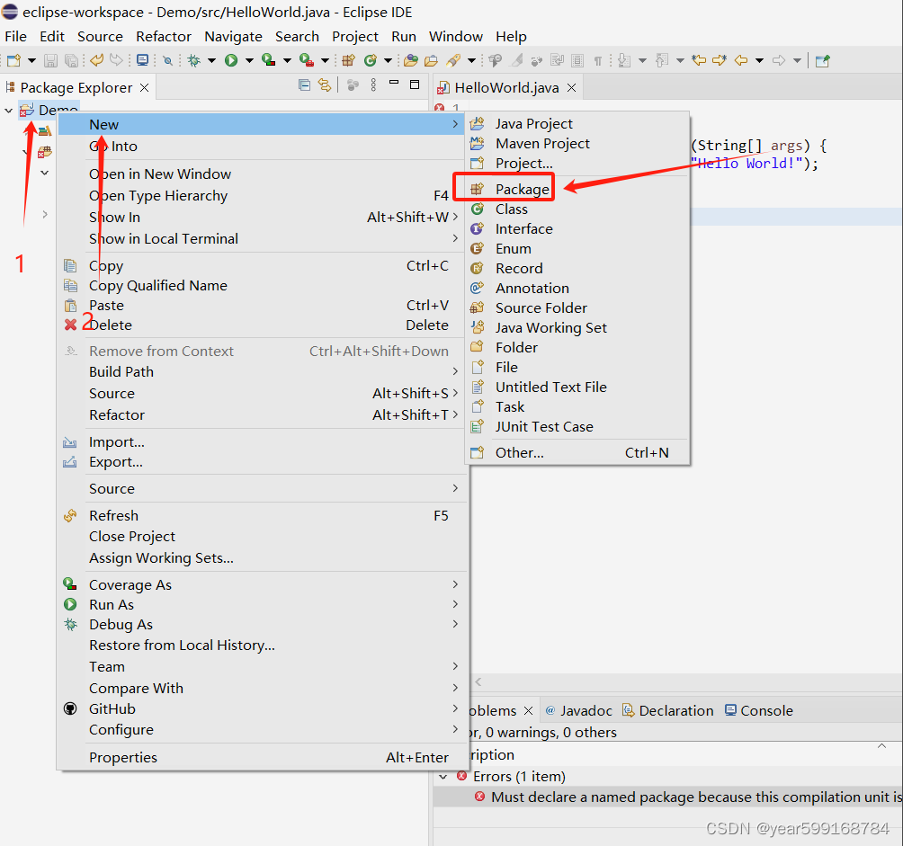Open the Refactor menu
This screenshot has height=846, width=903.
pyautogui.click(x=164, y=37)
